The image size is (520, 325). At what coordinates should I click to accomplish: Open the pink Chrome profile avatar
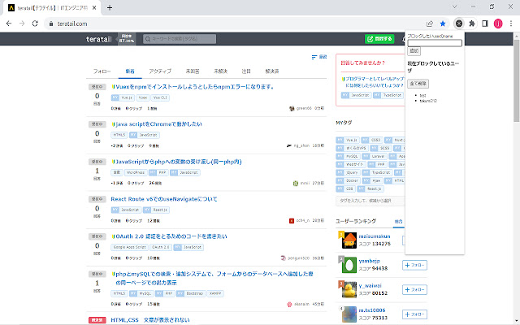(x=498, y=24)
